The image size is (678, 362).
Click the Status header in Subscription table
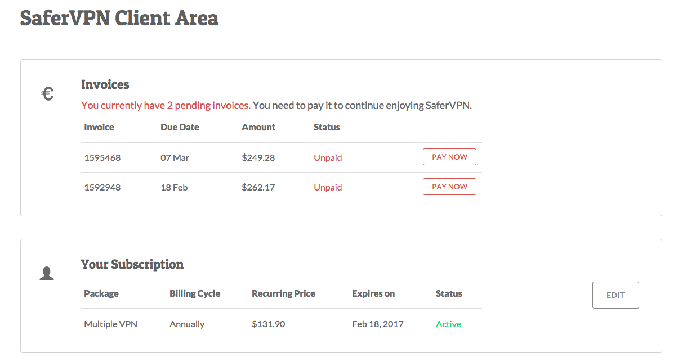coord(449,293)
